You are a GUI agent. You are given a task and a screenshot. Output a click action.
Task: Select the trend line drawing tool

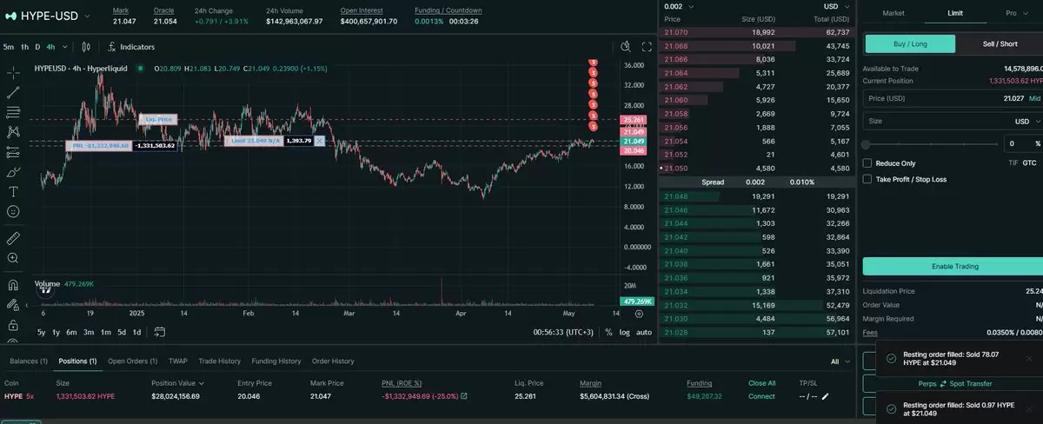13,92
